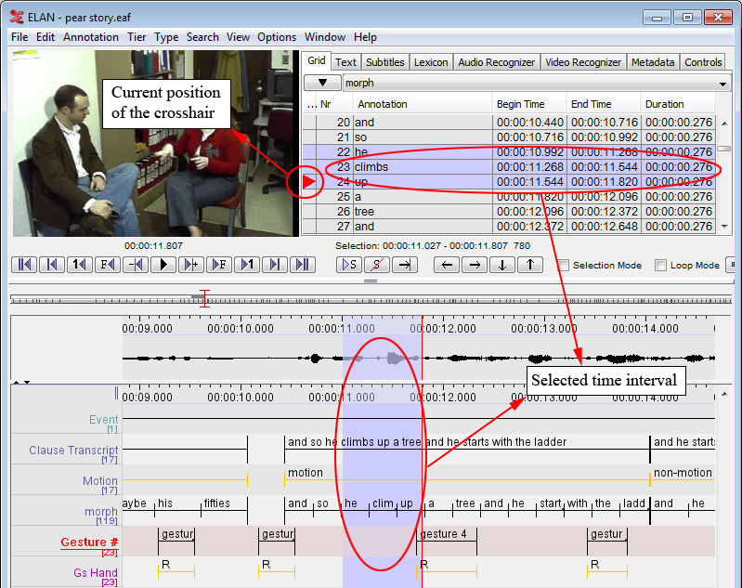Open the morph tier selection dropdown
742x588 pixels.
click(x=536, y=84)
